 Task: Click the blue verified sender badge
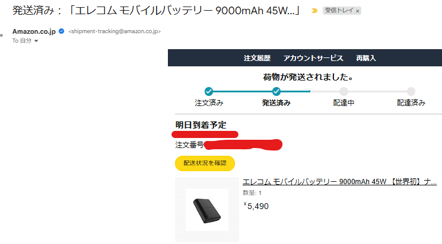point(61,31)
